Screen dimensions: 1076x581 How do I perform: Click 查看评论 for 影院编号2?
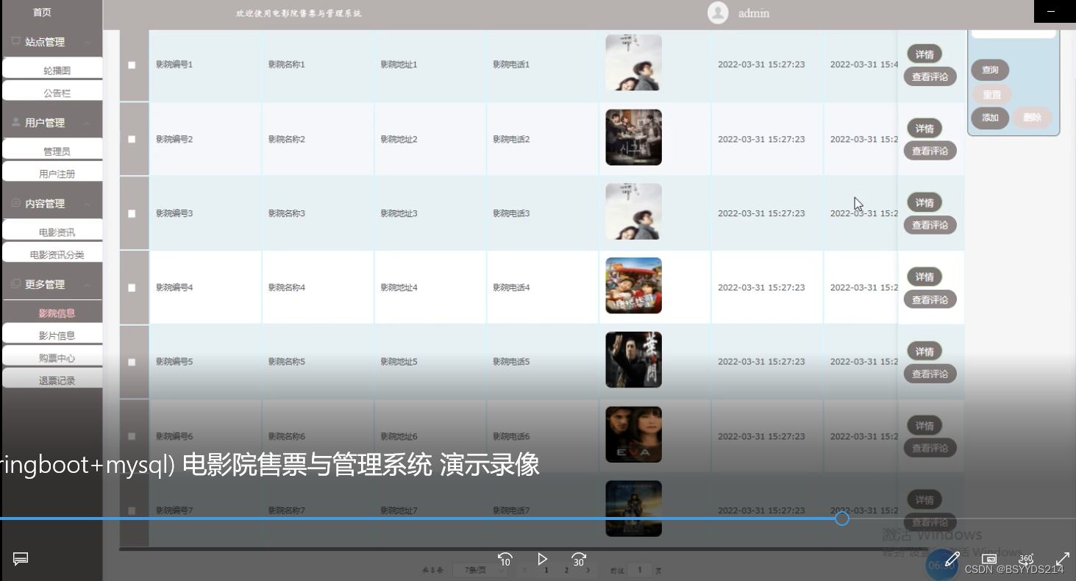[930, 151]
